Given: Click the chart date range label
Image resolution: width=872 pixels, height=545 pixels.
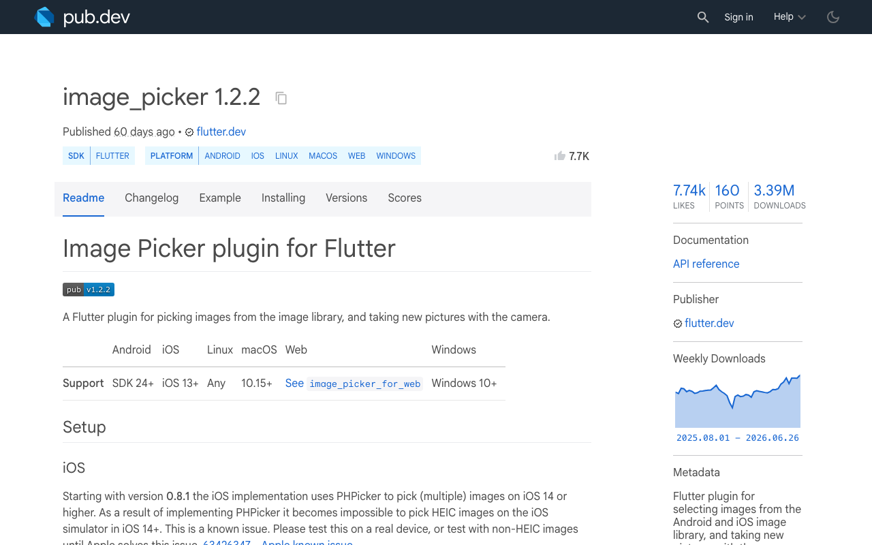Looking at the screenshot, I should (738, 438).
